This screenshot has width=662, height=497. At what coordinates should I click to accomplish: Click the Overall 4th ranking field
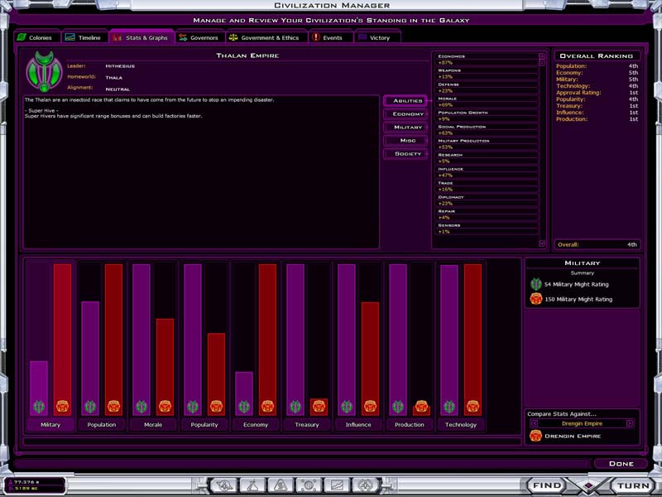(x=597, y=244)
